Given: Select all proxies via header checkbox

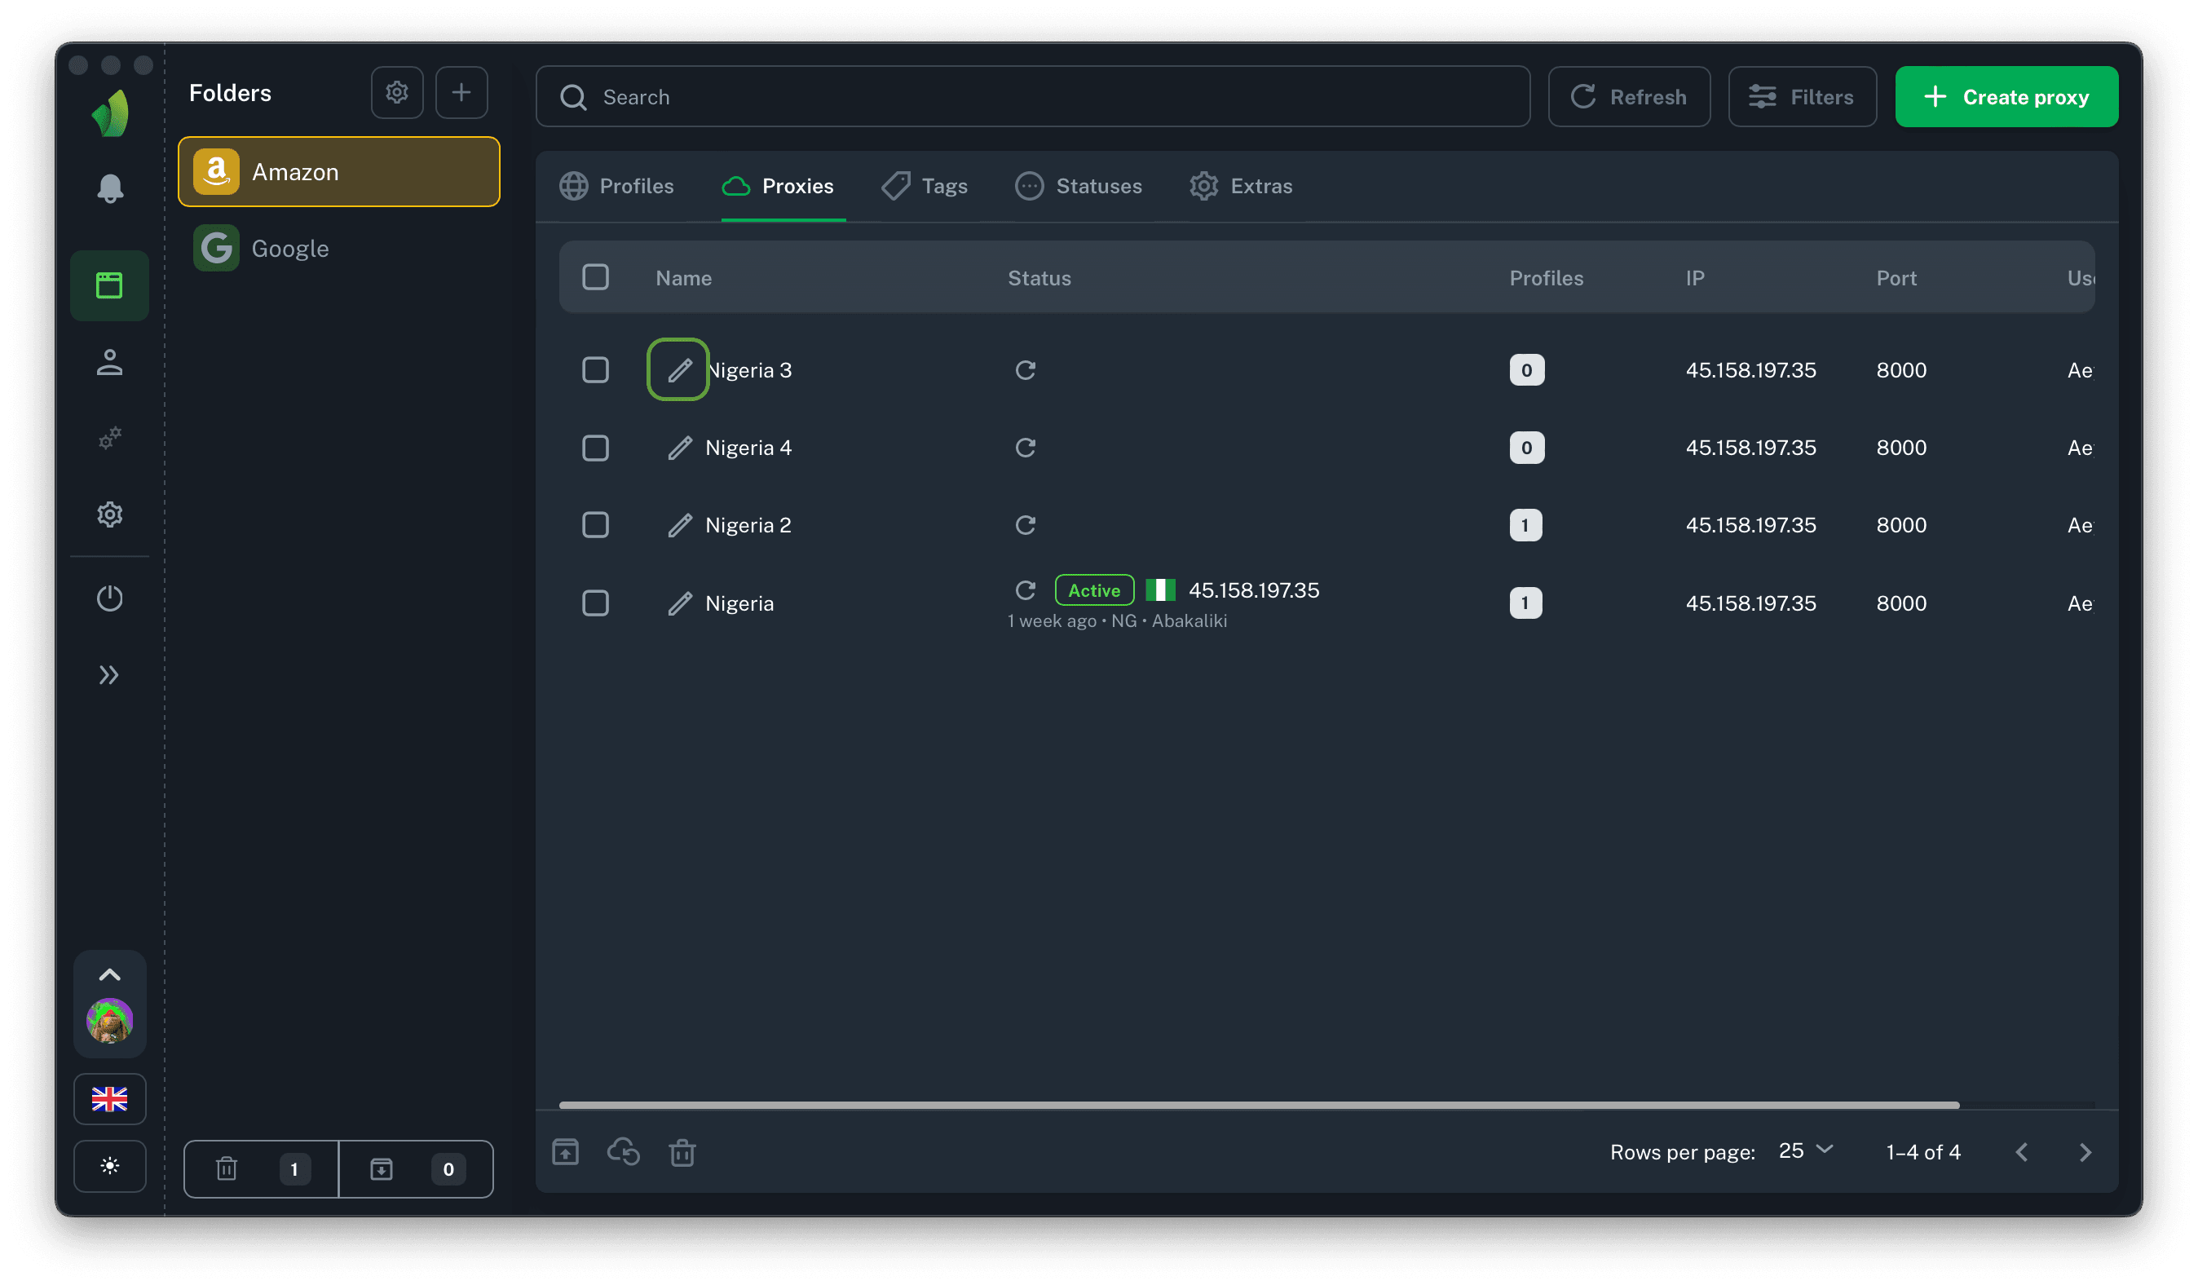Looking at the screenshot, I should click(x=596, y=277).
